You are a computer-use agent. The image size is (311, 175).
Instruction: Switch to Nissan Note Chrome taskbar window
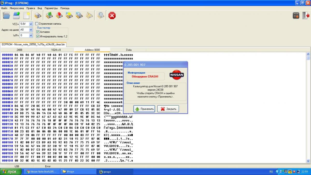click(x=41, y=172)
